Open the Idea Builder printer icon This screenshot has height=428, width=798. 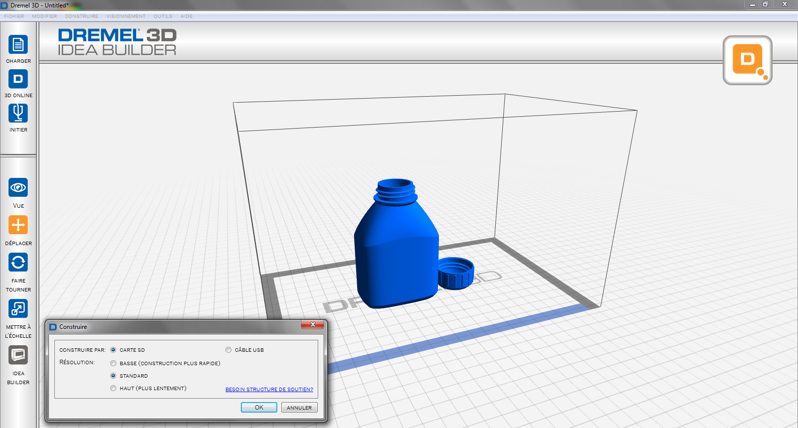[x=18, y=355]
